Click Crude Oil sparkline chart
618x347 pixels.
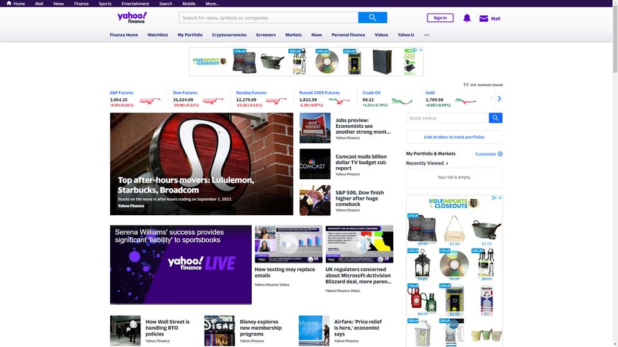coord(402,102)
